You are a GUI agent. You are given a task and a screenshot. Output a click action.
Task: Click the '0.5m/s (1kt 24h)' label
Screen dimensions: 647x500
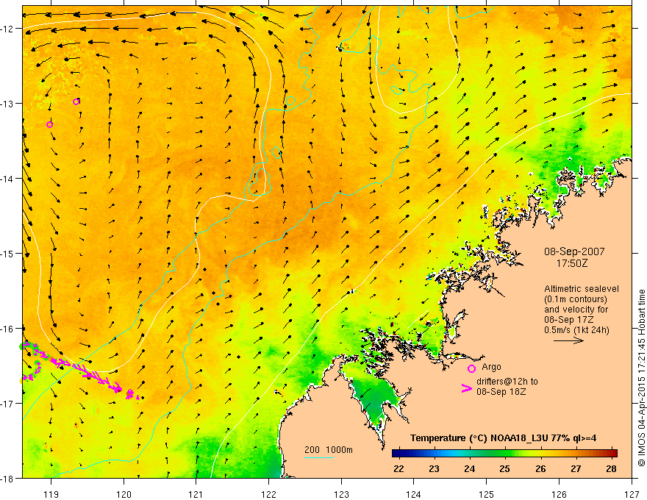tap(576, 329)
